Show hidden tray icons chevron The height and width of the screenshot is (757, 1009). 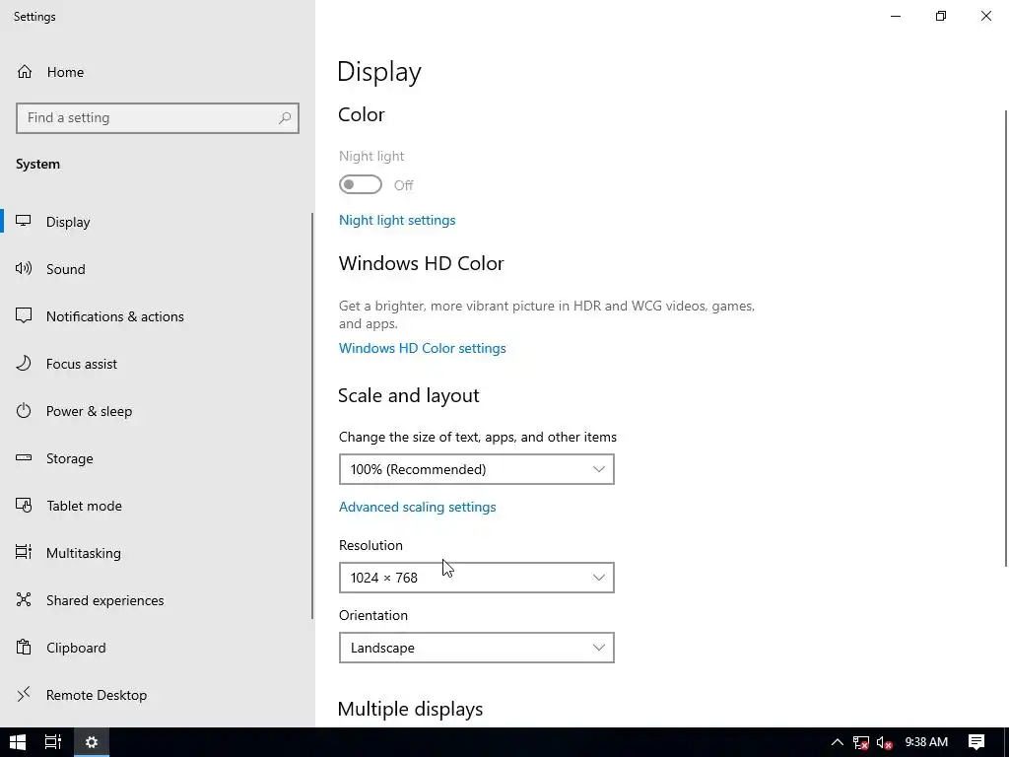(838, 742)
